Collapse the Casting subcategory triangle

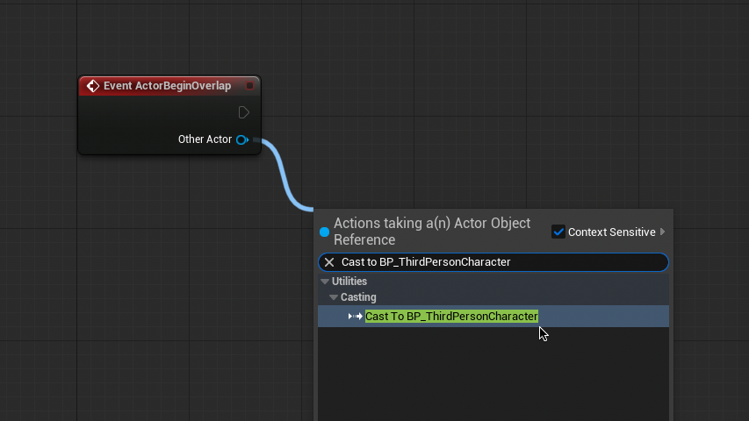coord(334,297)
